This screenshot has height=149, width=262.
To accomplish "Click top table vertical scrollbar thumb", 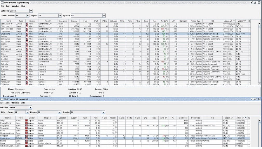I will click(x=259, y=26).
